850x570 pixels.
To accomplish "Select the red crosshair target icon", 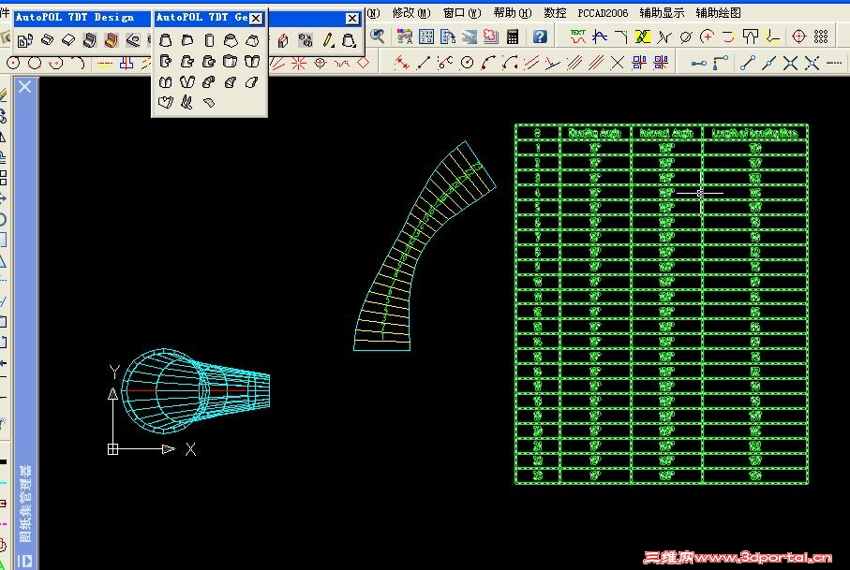I will click(799, 37).
